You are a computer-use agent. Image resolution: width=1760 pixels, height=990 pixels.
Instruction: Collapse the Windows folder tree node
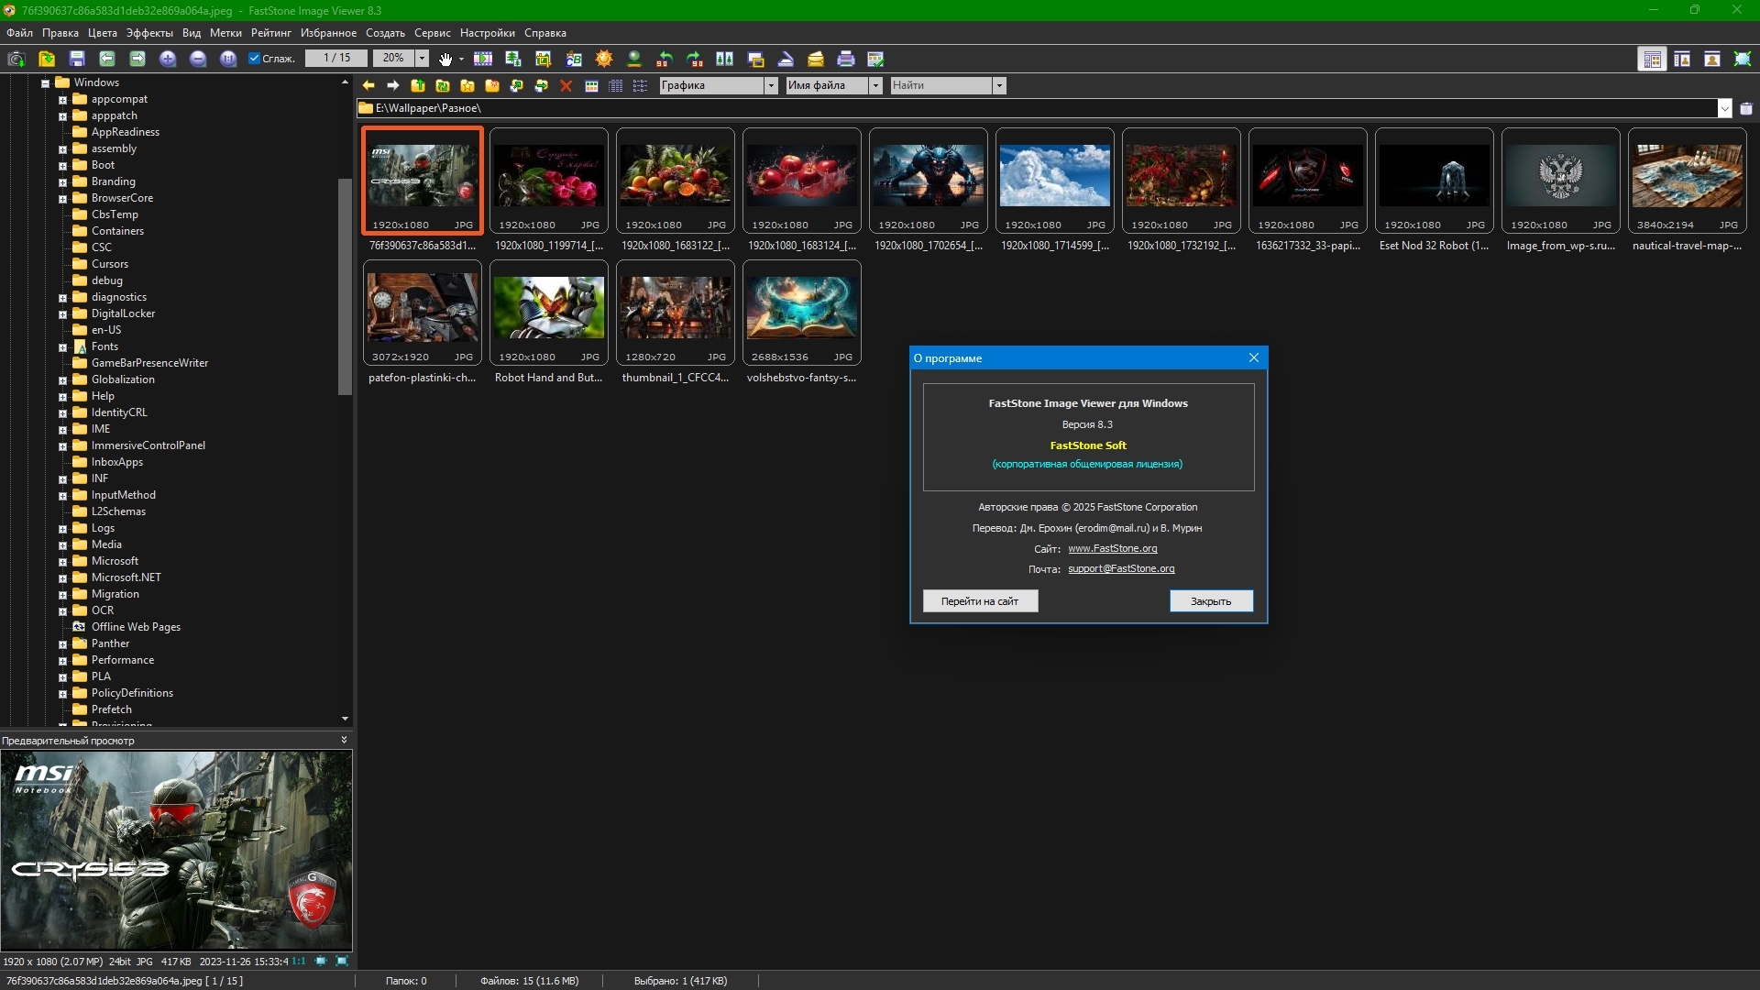(45, 83)
